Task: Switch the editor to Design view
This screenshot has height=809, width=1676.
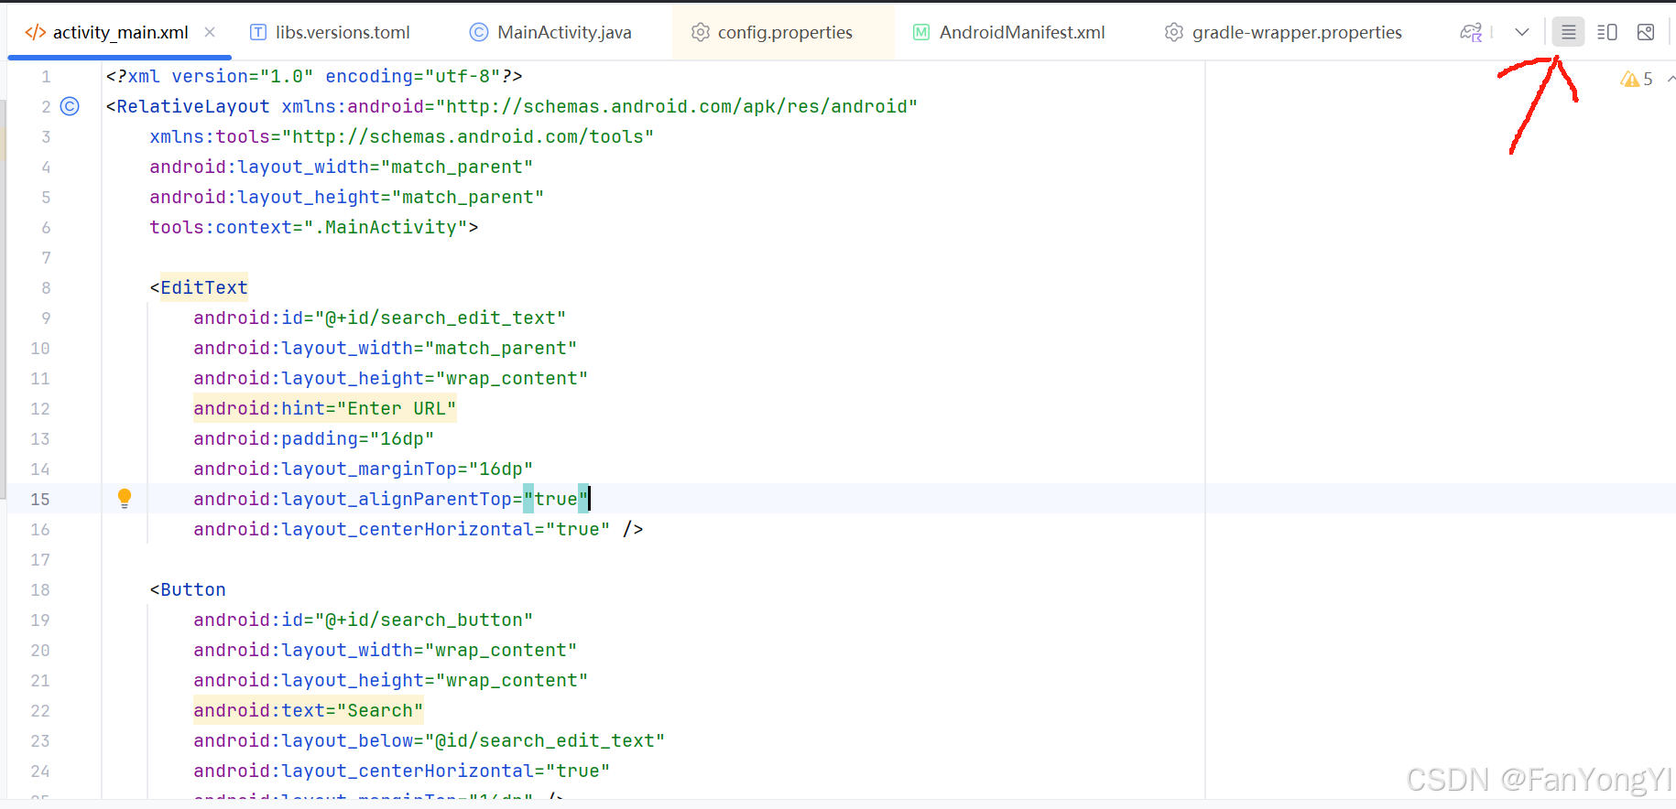Action: tap(1646, 33)
